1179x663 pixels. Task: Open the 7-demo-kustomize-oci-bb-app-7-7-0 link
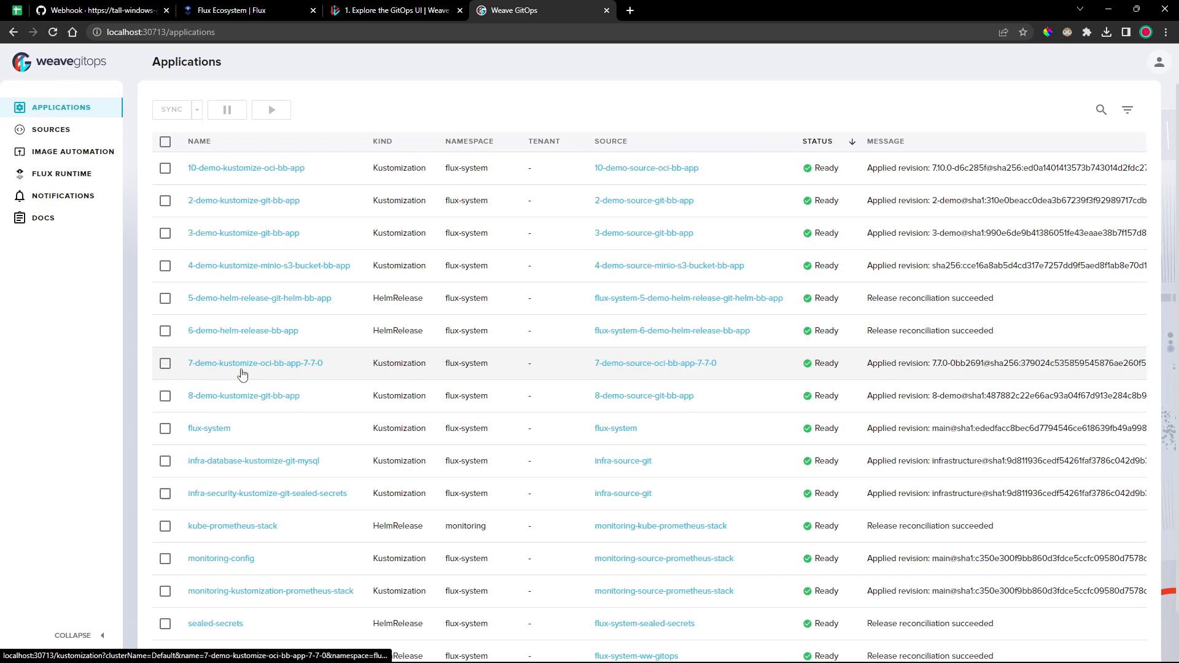point(255,363)
